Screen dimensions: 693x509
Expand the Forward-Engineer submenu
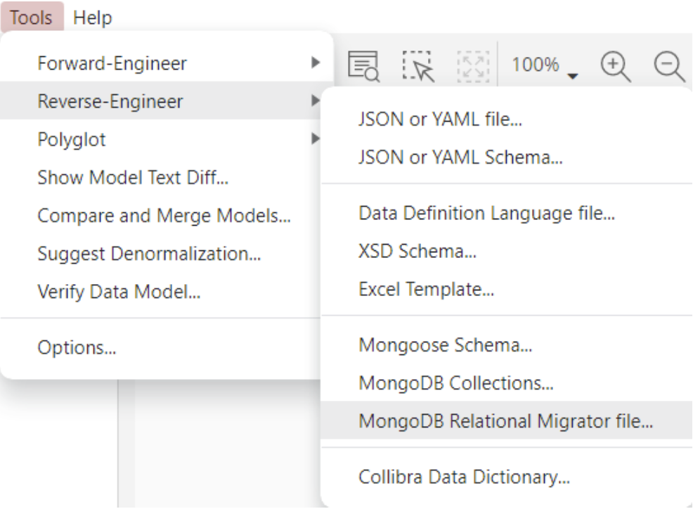coord(112,63)
